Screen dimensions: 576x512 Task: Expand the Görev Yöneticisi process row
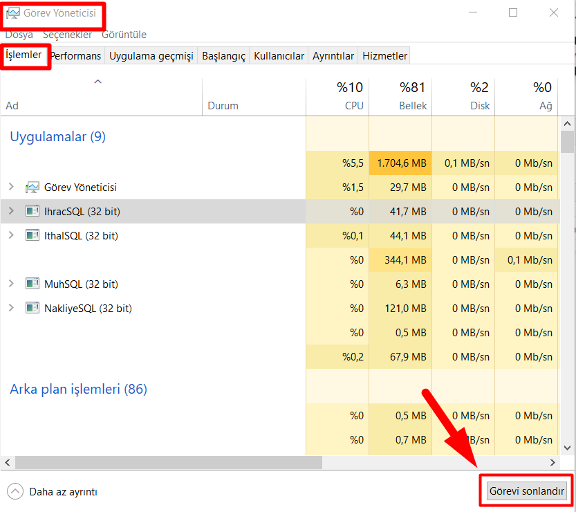pos(11,188)
